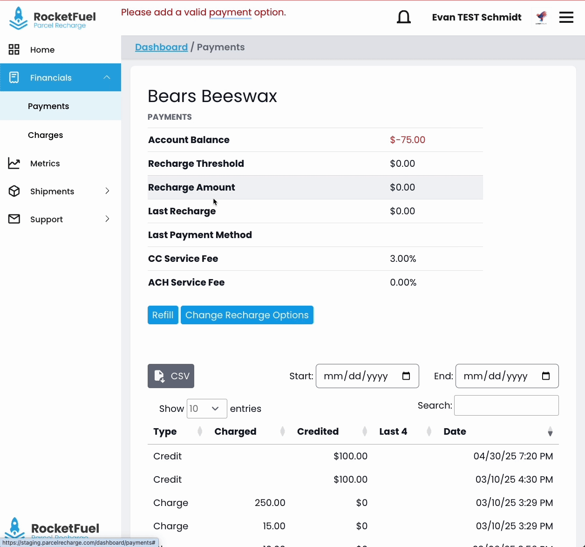Click the Metrics chart icon in sidebar
The width and height of the screenshot is (585, 547).
14,164
